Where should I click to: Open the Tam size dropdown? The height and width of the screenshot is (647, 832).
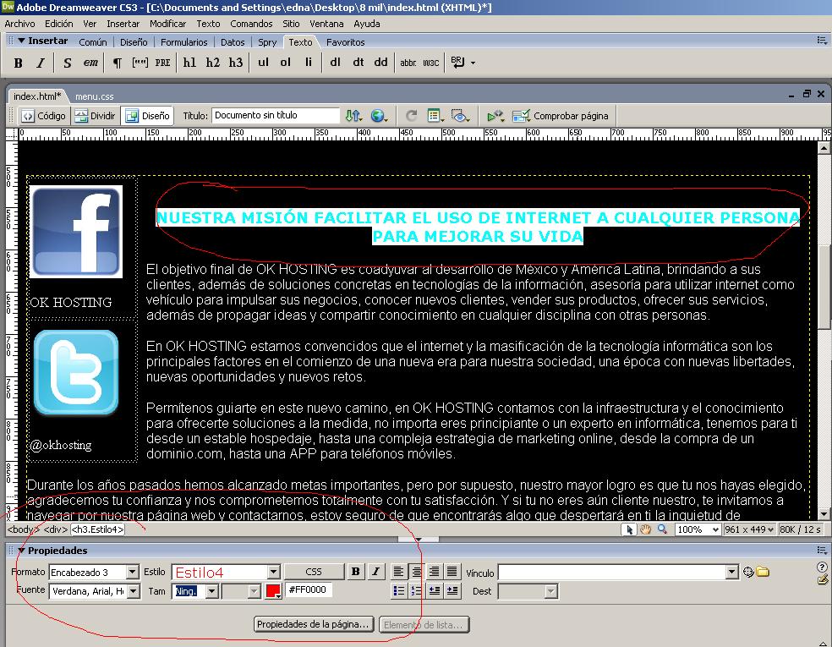coord(210,590)
